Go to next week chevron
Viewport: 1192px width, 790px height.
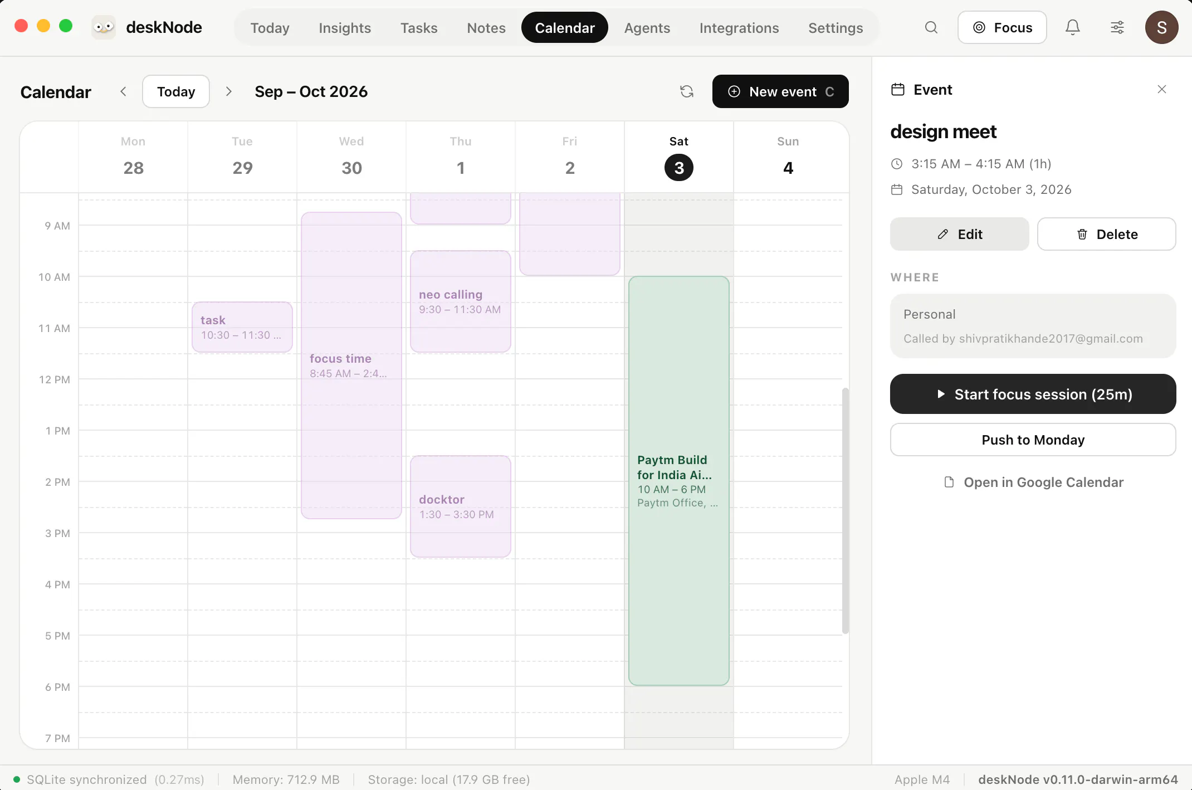[228, 91]
